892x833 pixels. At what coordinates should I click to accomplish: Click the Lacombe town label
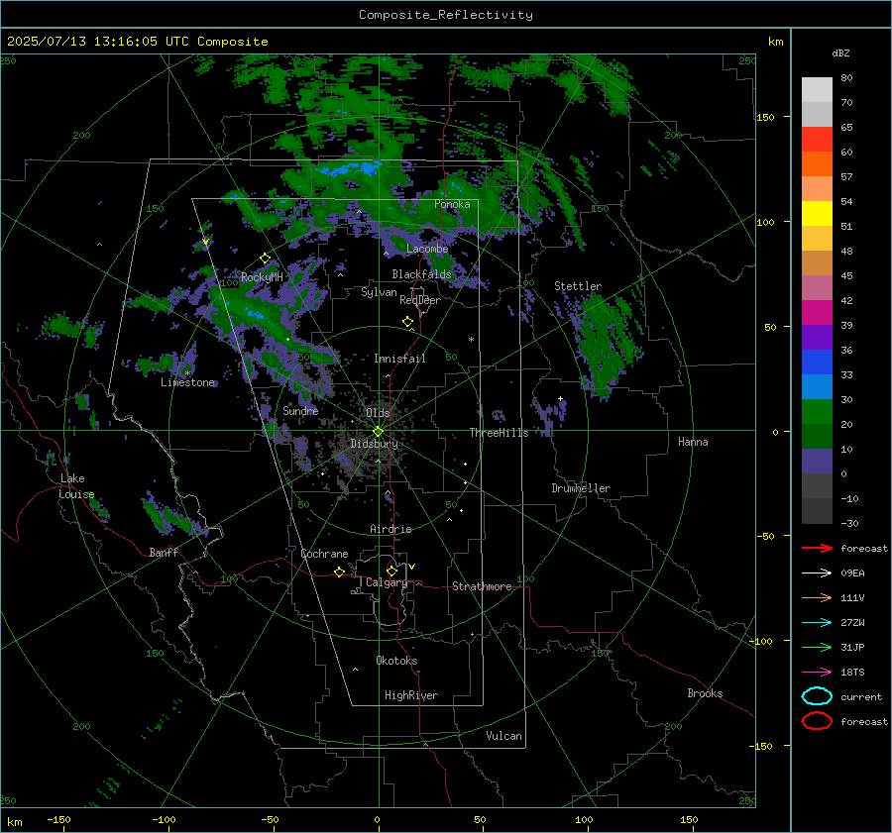[x=427, y=249]
